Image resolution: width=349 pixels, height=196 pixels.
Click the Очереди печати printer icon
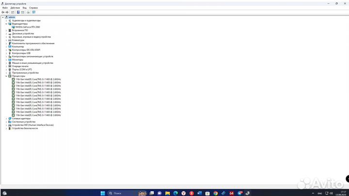click(x=10, y=66)
